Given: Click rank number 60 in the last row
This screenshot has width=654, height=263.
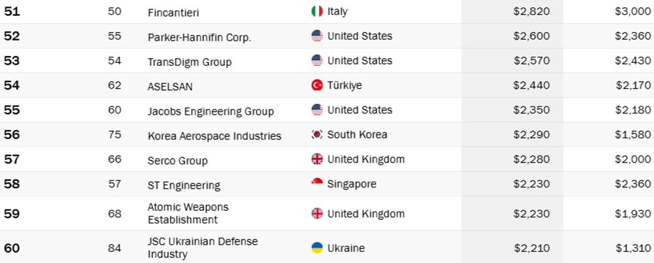Looking at the screenshot, I should pyautogui.click(x=12, y=248).
